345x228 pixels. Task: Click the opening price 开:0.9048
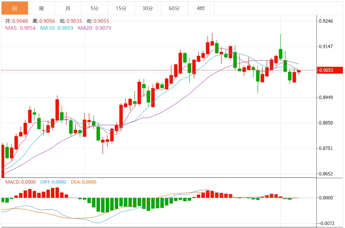click(x=16, y=21)
